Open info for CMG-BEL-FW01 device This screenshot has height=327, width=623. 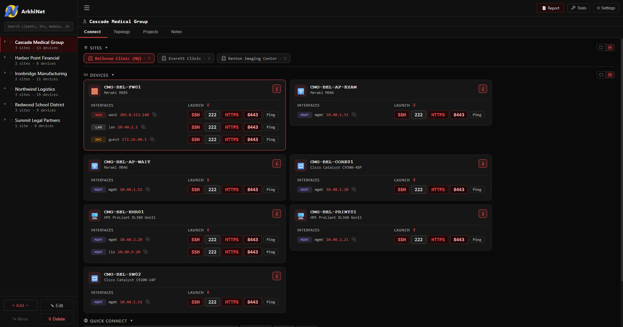[x=277, y=89]
